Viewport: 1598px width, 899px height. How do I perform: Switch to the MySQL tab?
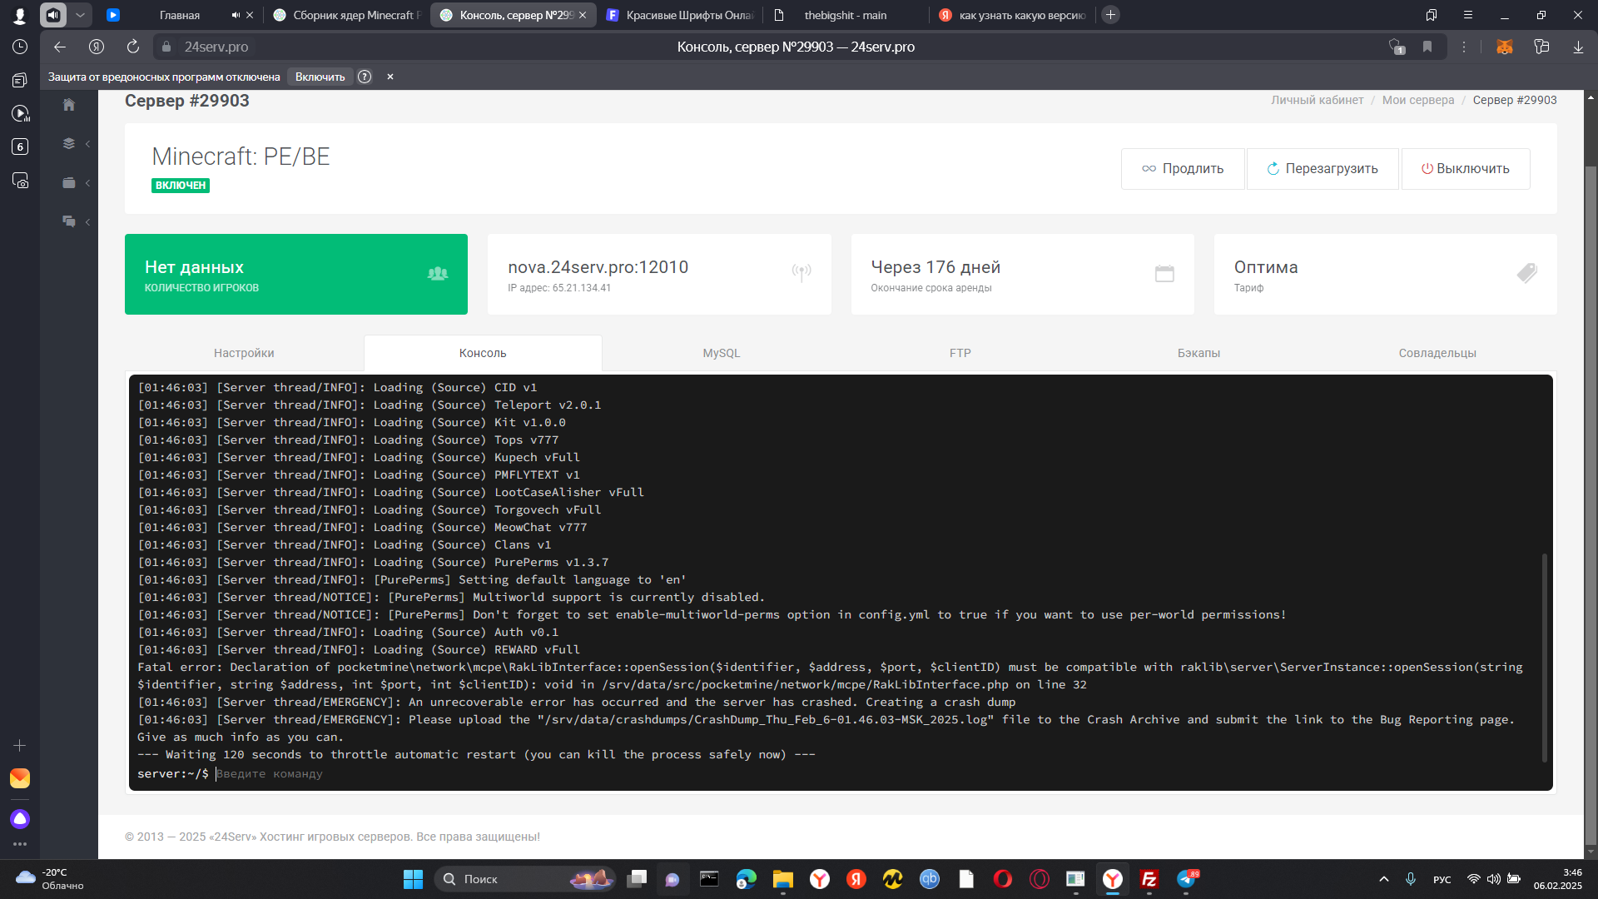coord(721,353)
